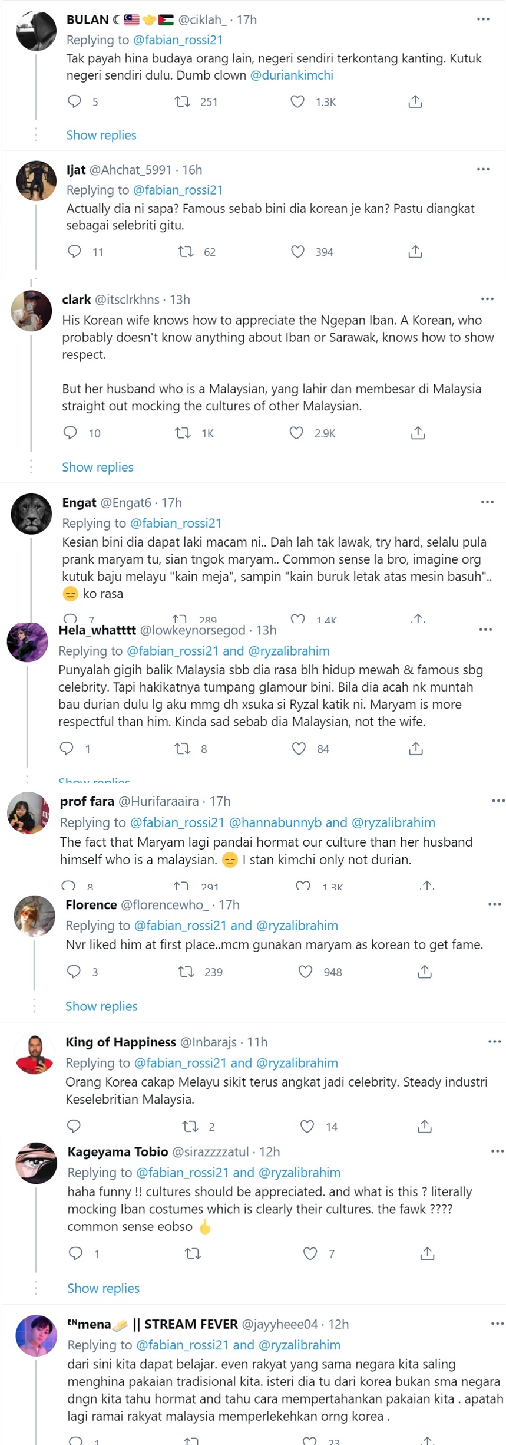Open clark's profile picture

[32, 311]
